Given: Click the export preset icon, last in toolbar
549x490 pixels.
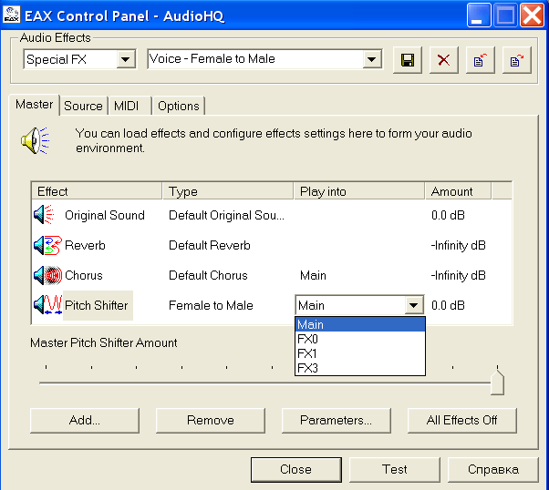Looking at the screenshot, I should click(x=516, y=60).
